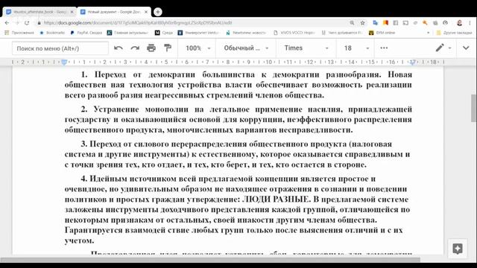Image resolution: width=477 pixels, height=268 pixels.
Task: Reload the page with the refresh icon
Action: [x=27, y=23]
